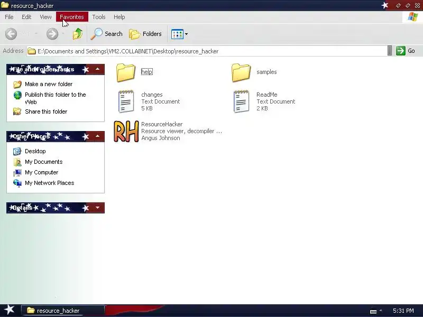Click the ResourceHacker file name text

162,124
